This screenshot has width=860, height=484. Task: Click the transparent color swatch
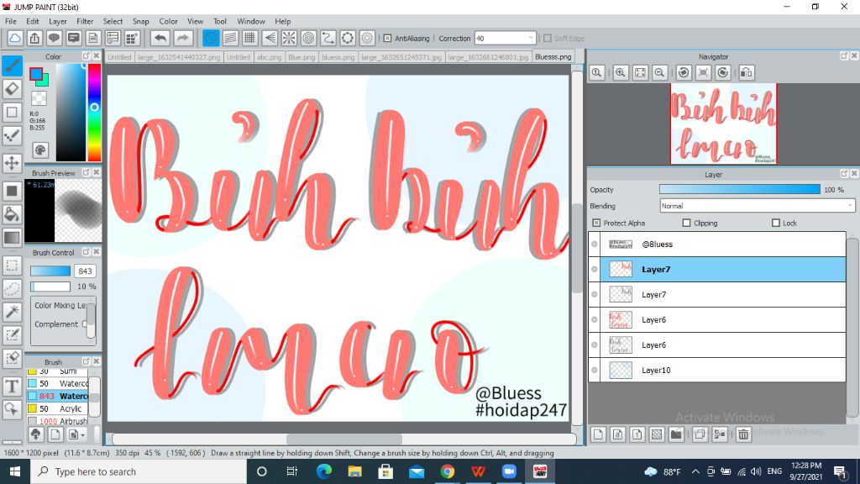[x=39, y=99]
